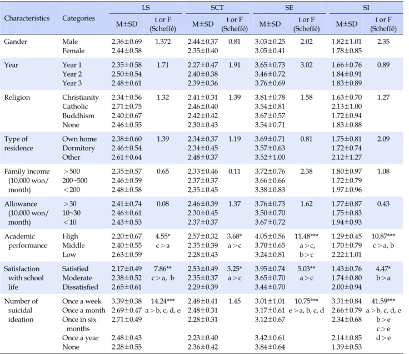This screenshot has height=354, width=409.
Task: Select value 4.05±0.56 for High performance
Action: pos(270,236)
